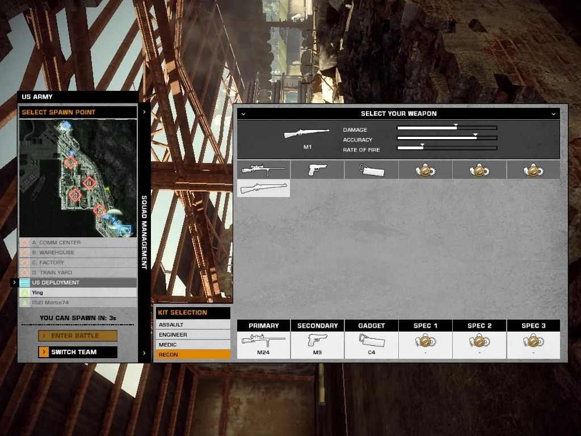
Task: Click the first locked specialization icon in weapon row
Action: tap(426, 170)
